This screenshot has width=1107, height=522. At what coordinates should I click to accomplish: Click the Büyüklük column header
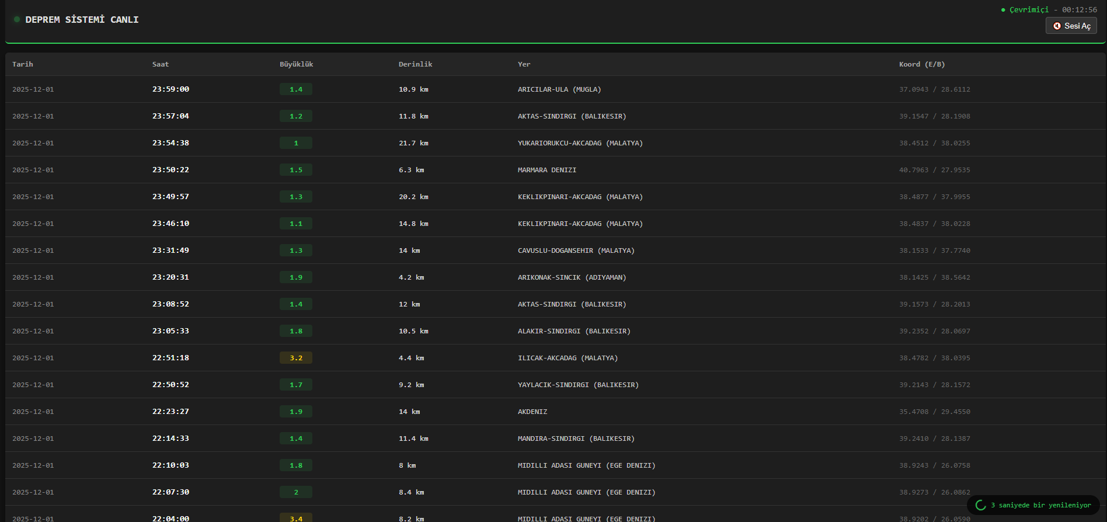(x=297, y=64)
